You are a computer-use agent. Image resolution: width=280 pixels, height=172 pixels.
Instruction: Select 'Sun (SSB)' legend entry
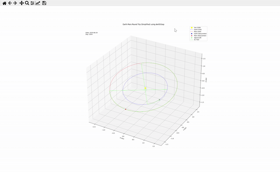[x=197, y=28]
